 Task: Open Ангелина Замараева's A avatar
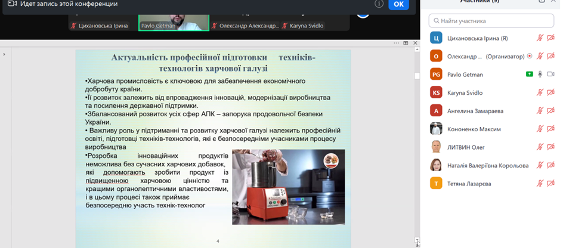[x=436, y=111]
